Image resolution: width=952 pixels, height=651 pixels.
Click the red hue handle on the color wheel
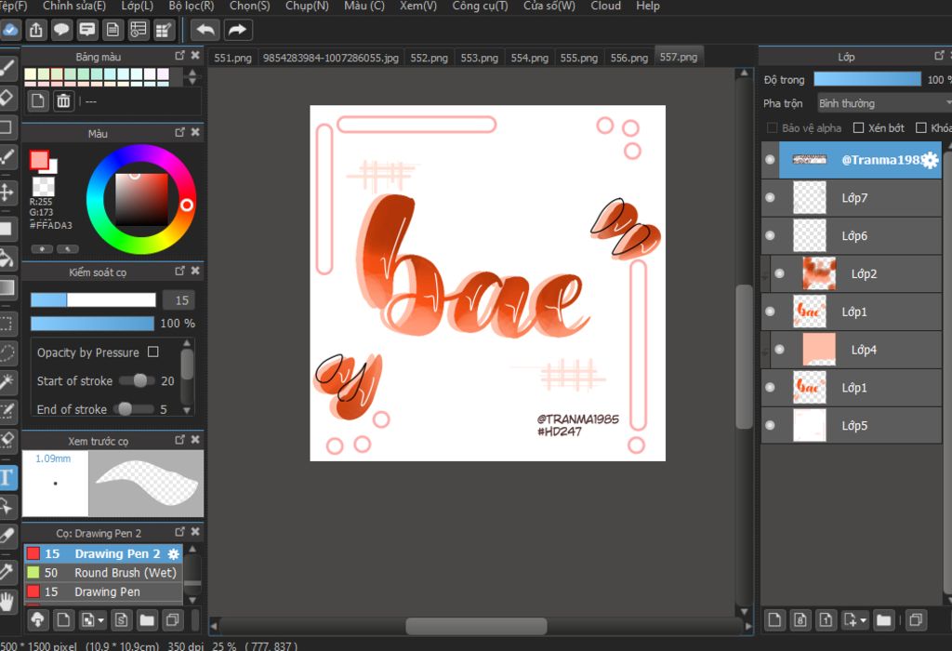coord(187,205)
